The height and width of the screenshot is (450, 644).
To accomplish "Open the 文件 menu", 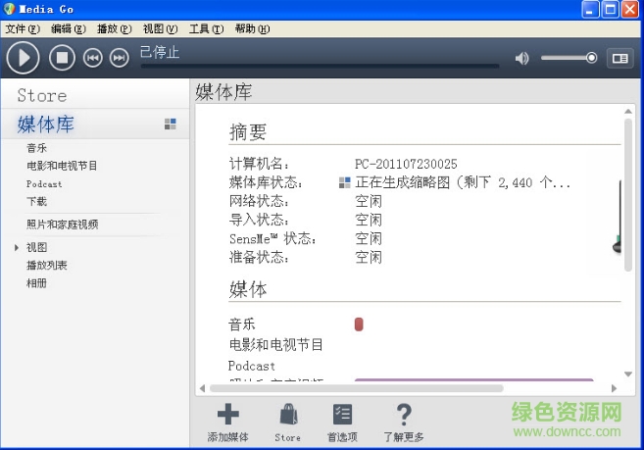I will [x=23, y=28].
